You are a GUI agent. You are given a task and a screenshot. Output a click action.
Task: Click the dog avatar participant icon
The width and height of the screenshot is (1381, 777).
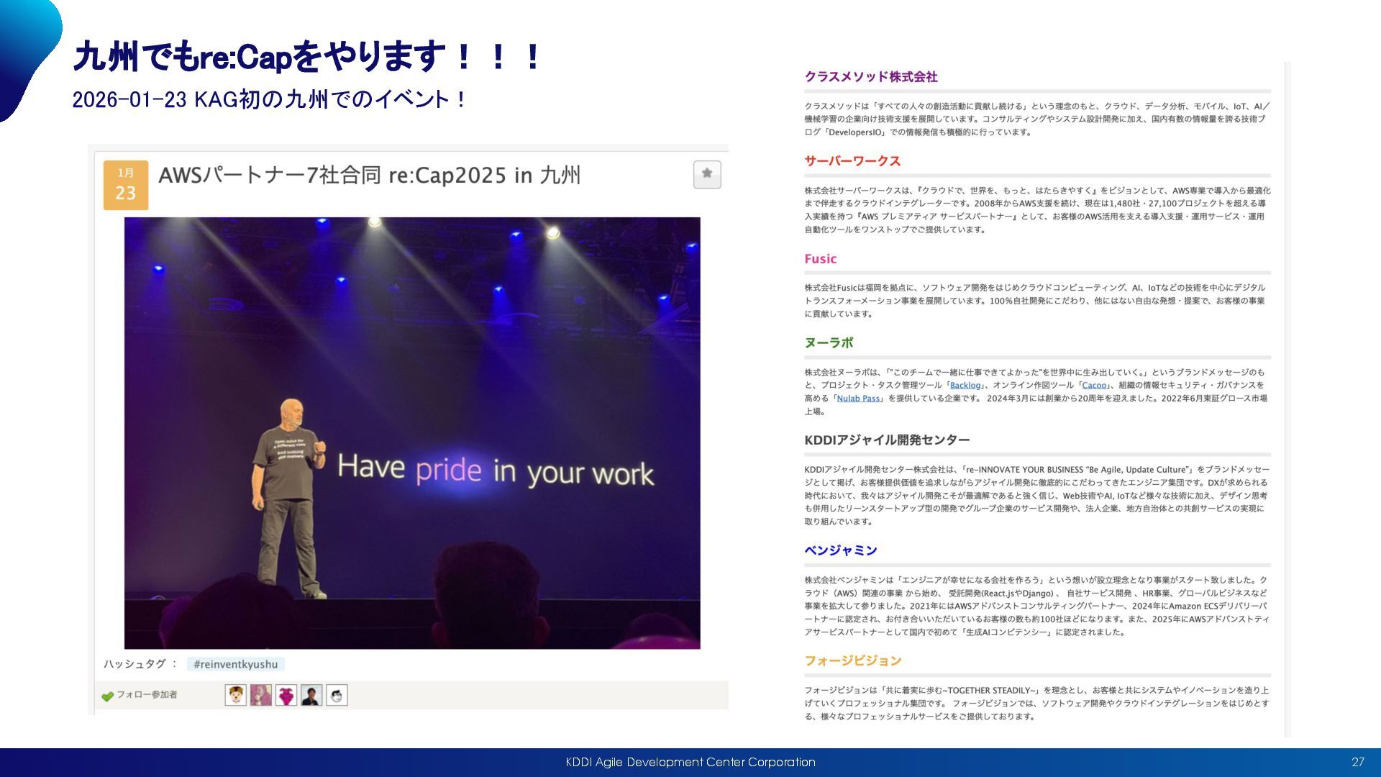point(235,695)
